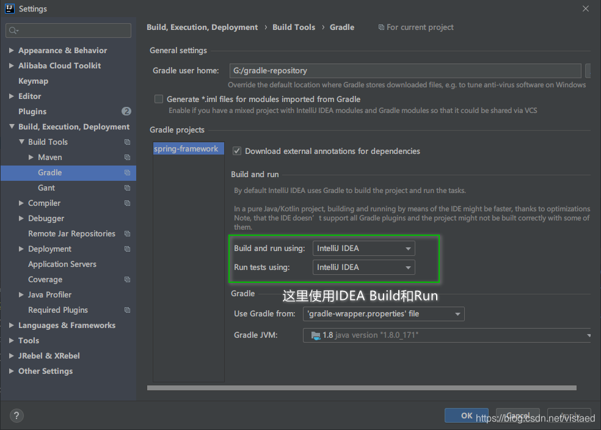Open Required Plugins settings
This screenshot has height=430, width=601.
58,310
